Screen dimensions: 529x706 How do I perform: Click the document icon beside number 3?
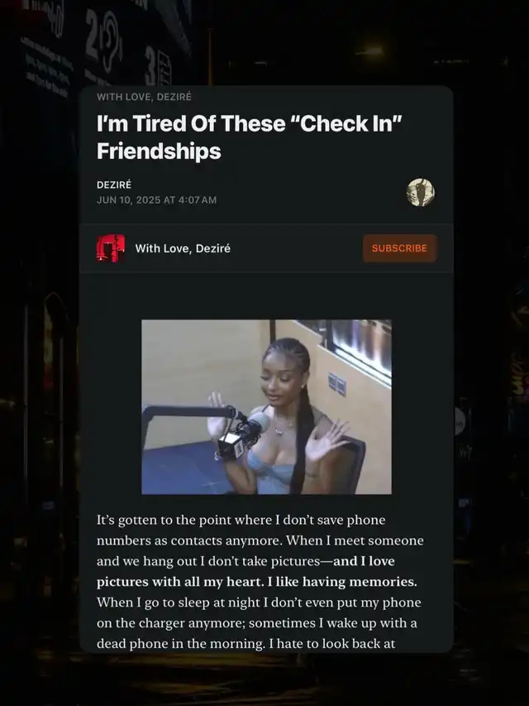(164, 70)
